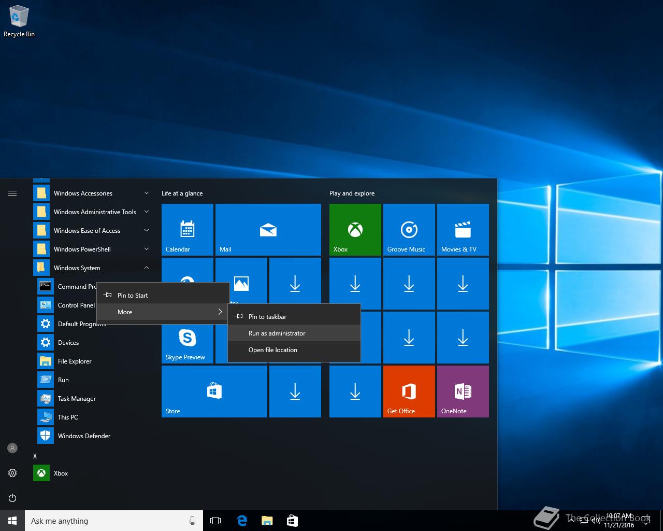Open the Calendar tile

pos(188,230)
